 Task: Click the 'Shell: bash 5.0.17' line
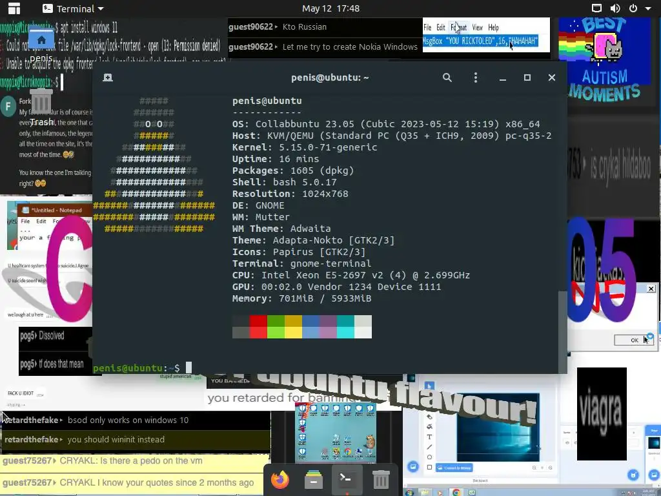pyautogui.click(x=285, y=182)
